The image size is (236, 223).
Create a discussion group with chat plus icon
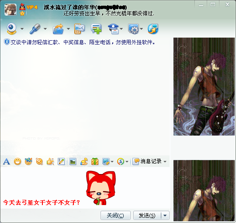coord(96,28)
